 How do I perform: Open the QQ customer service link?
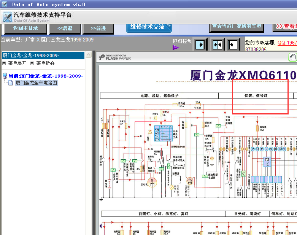tap(287, 43)
